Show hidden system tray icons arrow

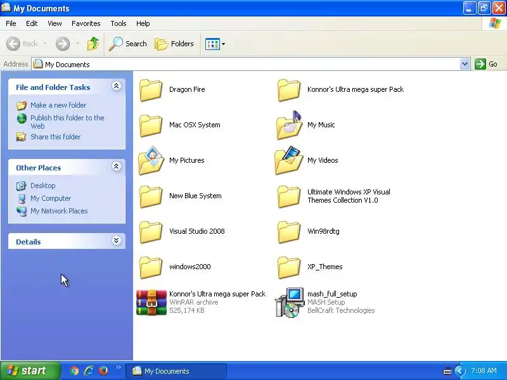coord(459,371)
